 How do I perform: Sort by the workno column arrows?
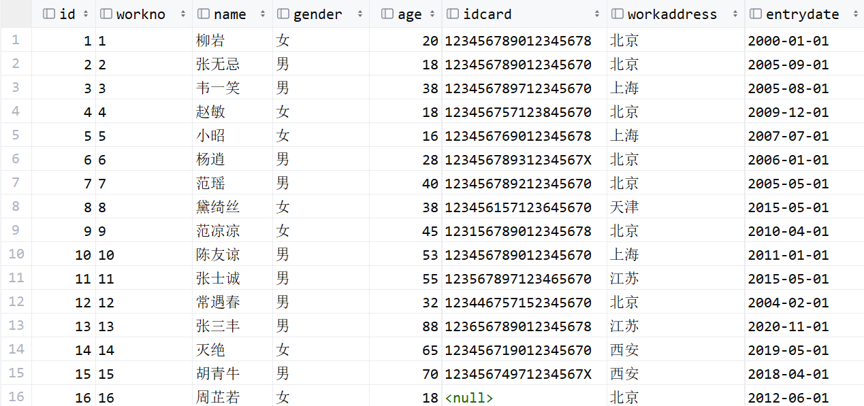[183, 14]
